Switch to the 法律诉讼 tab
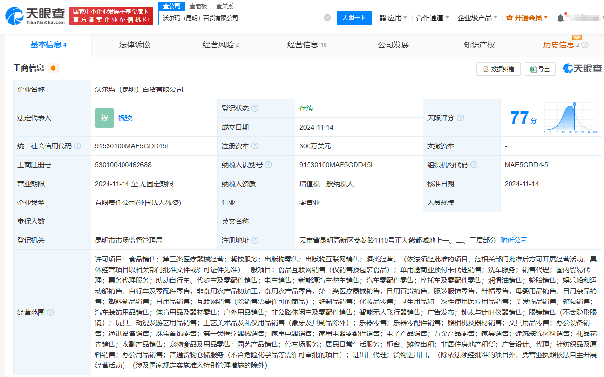Screen dimensions: 604x377 point(135,45)
